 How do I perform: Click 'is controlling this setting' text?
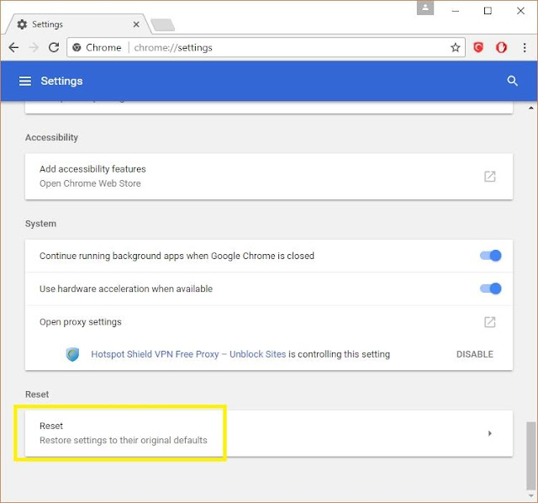click(x=339, y=354)
